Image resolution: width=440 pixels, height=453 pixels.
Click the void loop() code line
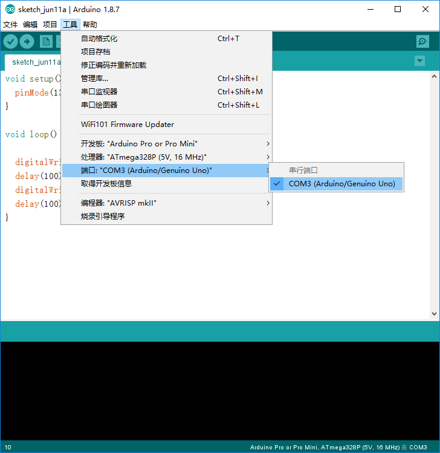(31, 135)
